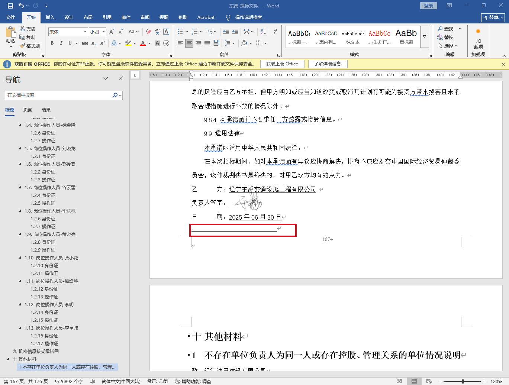Click the 了解详细信息 button
This screenshot has height=385, width=509.
[328, 64]
